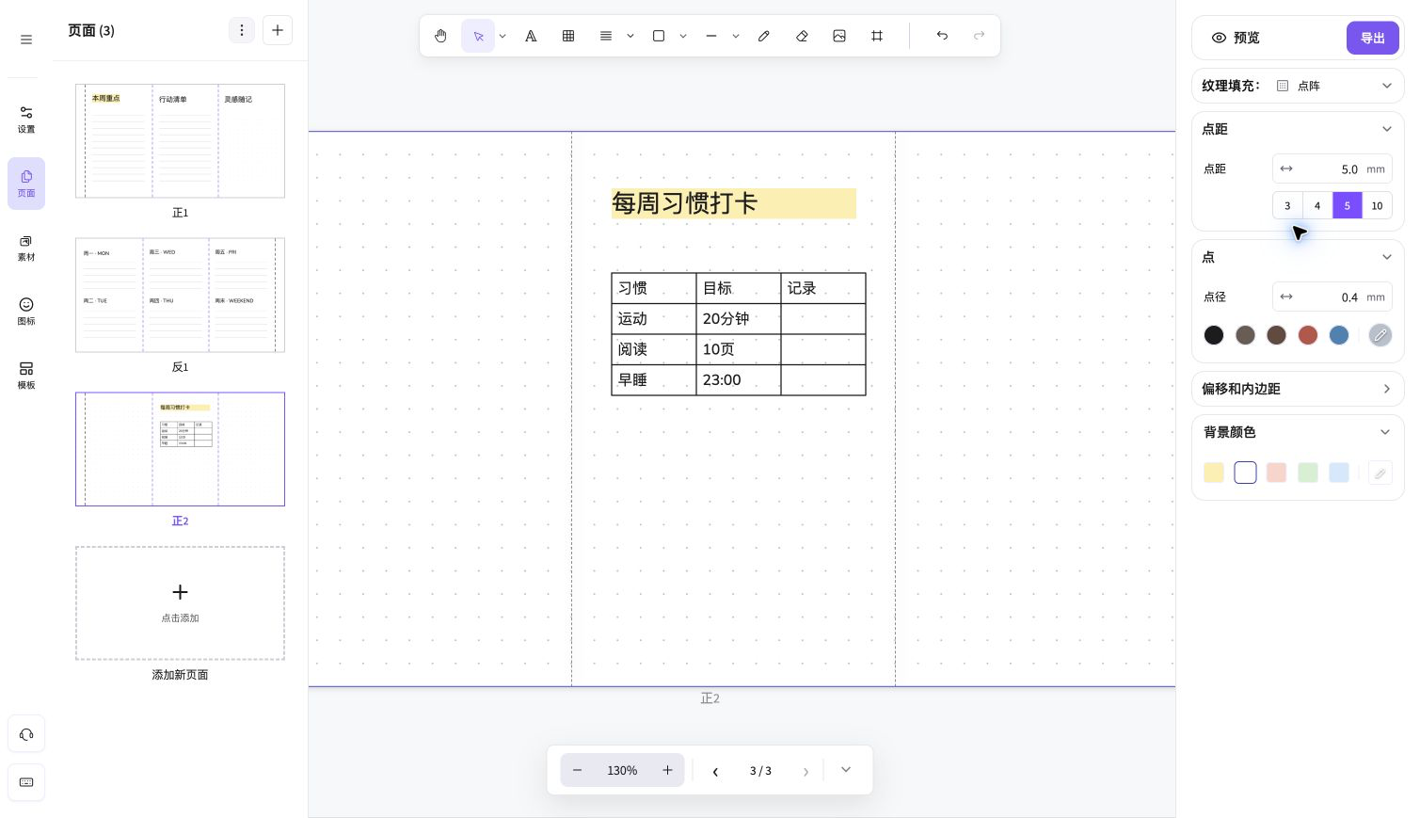Select the straight line tool
Viewport: 1420px width, 818px height.
tap(711, 36)
